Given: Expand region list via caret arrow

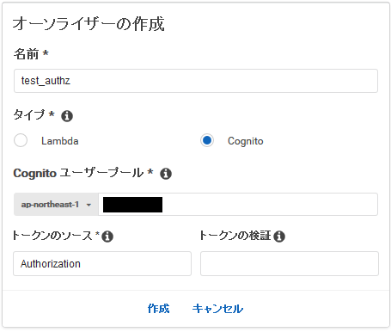Looking at the screenshot, I should [89, 205].
